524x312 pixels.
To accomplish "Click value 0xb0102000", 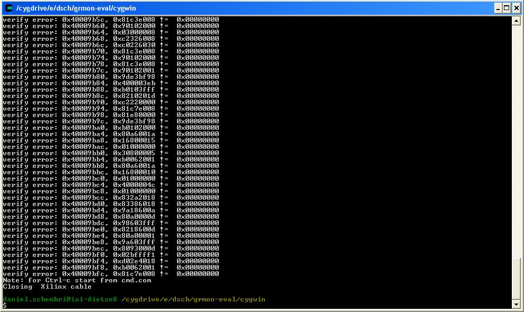I will click(135, 128).
